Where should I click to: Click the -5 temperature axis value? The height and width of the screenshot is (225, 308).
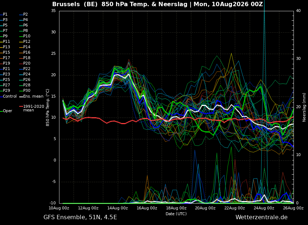(x=53, y=182)
